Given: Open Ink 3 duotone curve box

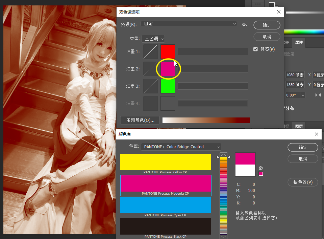Looking at the screenshot, I should click(150, 86).
